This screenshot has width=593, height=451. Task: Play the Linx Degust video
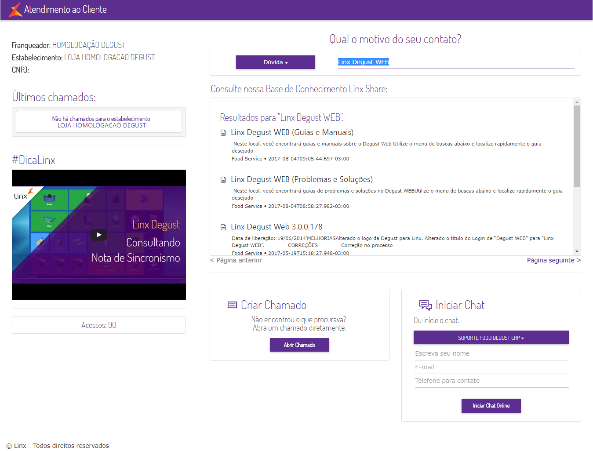tap(99, 235)
